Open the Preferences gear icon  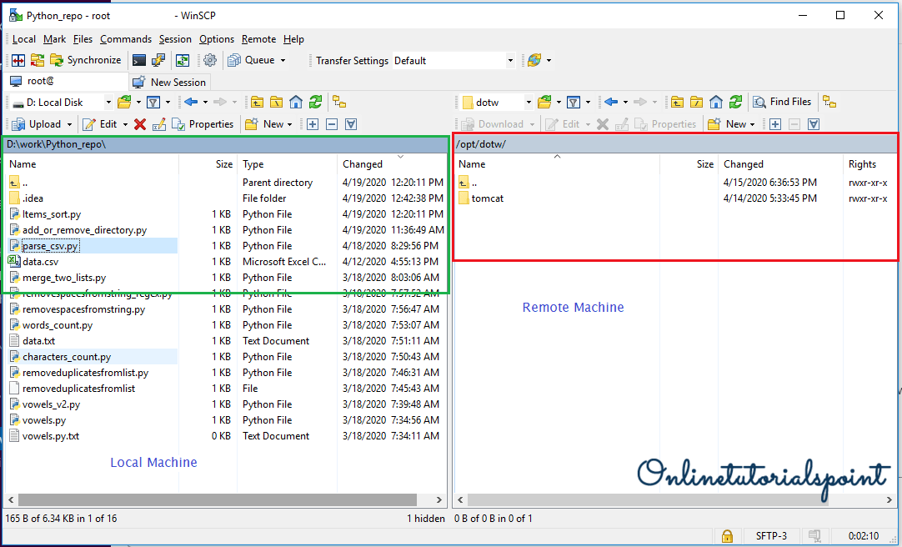pos(210,60)
